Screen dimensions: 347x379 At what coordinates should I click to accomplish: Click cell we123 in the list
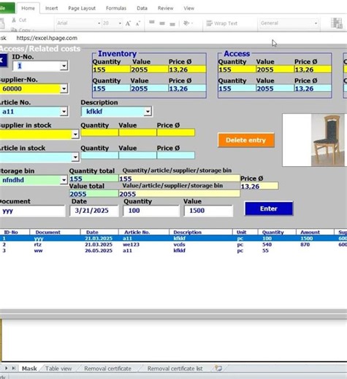[131, 244]
